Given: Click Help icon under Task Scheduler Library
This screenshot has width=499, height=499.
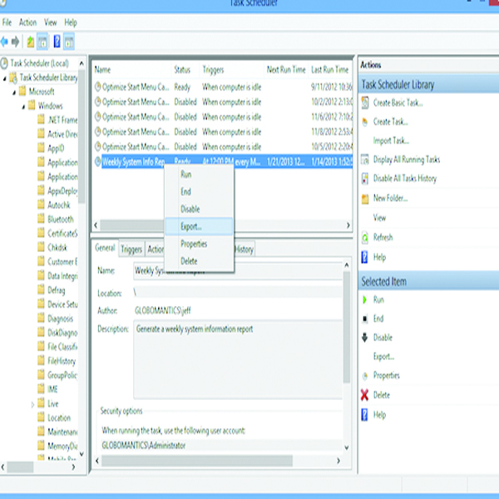Looking at the screenshot, I should [365, 257].
